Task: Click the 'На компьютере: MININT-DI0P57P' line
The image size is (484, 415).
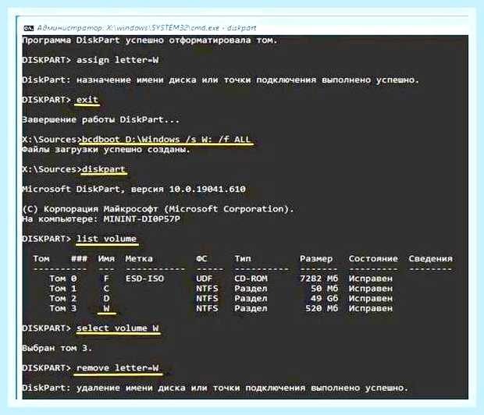Action: click(x=101, y=219)
